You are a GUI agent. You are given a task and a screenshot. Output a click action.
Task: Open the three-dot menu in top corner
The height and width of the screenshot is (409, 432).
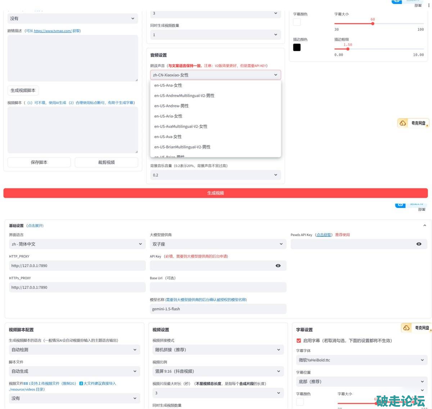coord(428,5)
